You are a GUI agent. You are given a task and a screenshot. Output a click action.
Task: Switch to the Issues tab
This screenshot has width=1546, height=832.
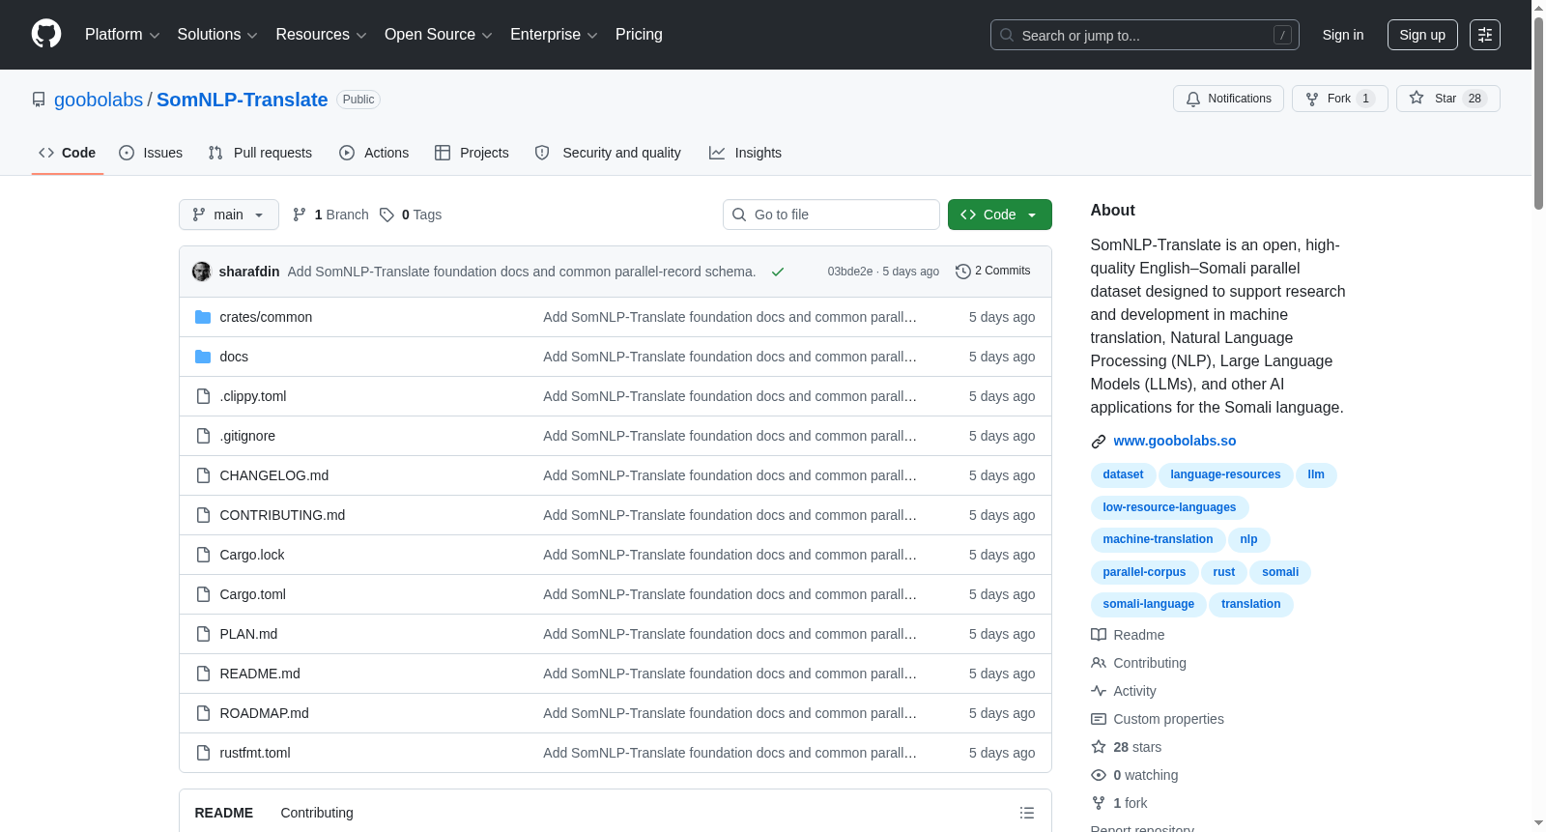(x=151, y=153)
